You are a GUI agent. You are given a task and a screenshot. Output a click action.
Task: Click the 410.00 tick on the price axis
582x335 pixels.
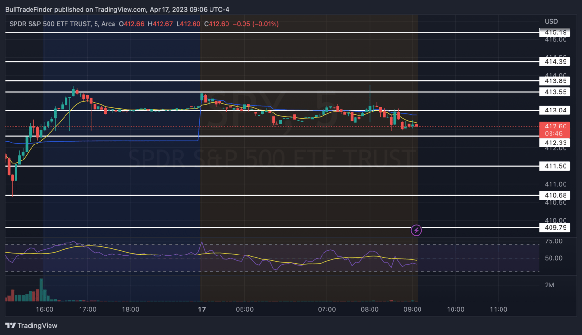[556, 220]
